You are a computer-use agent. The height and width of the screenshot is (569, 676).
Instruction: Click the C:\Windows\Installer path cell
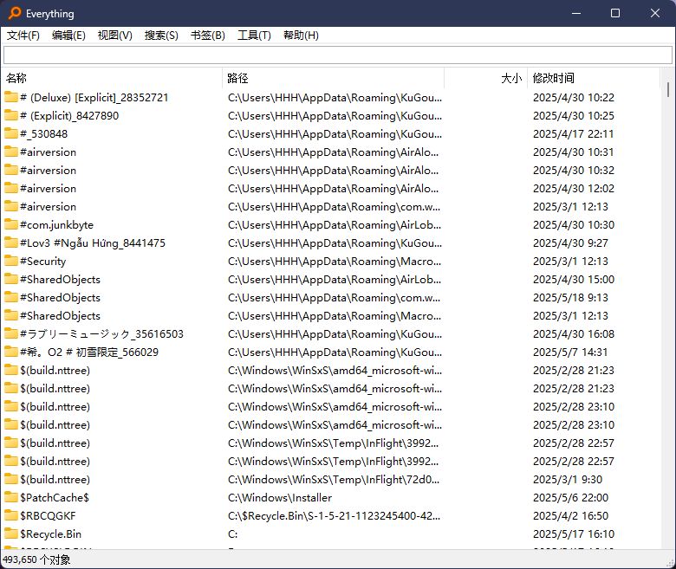coord(280,498)
